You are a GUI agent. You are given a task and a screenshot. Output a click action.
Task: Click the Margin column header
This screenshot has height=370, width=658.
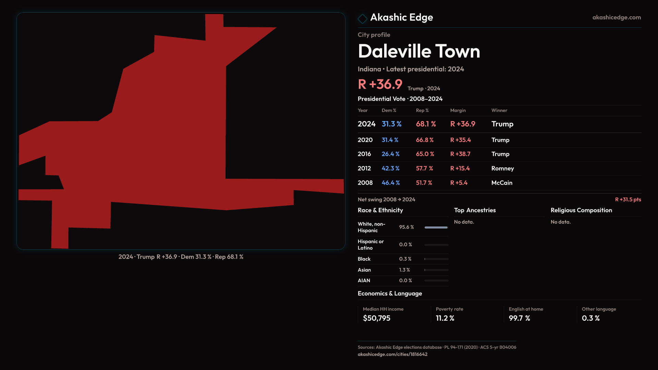coord(458,110)
